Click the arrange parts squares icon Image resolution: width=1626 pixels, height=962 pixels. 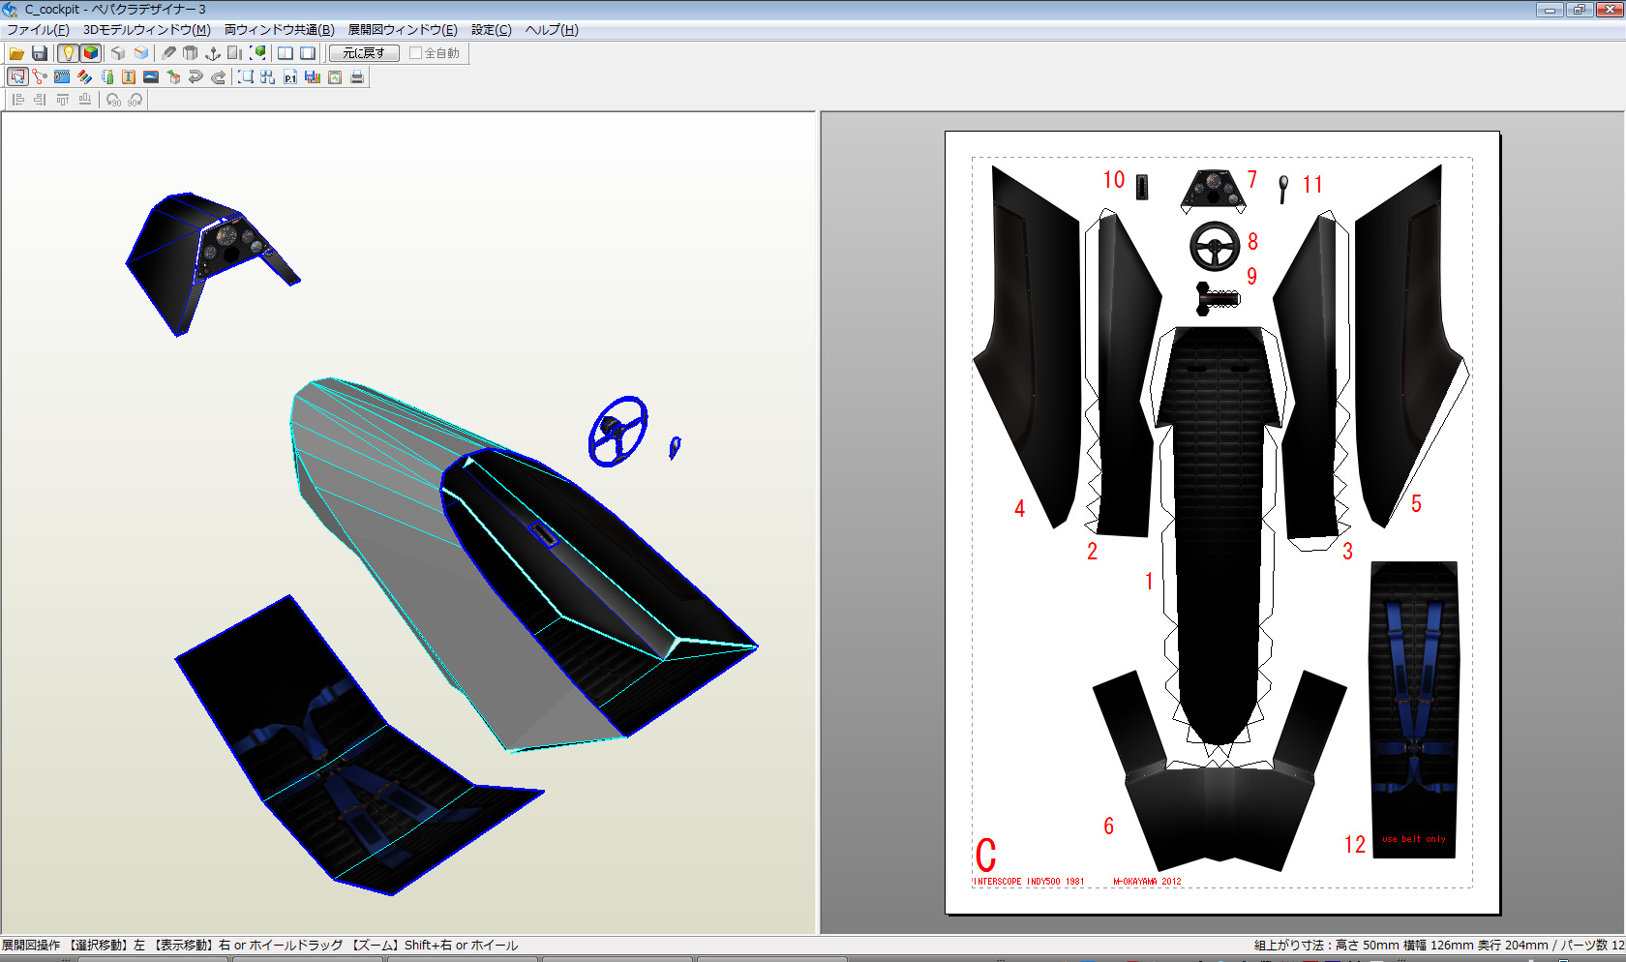(x=268, y=76)
